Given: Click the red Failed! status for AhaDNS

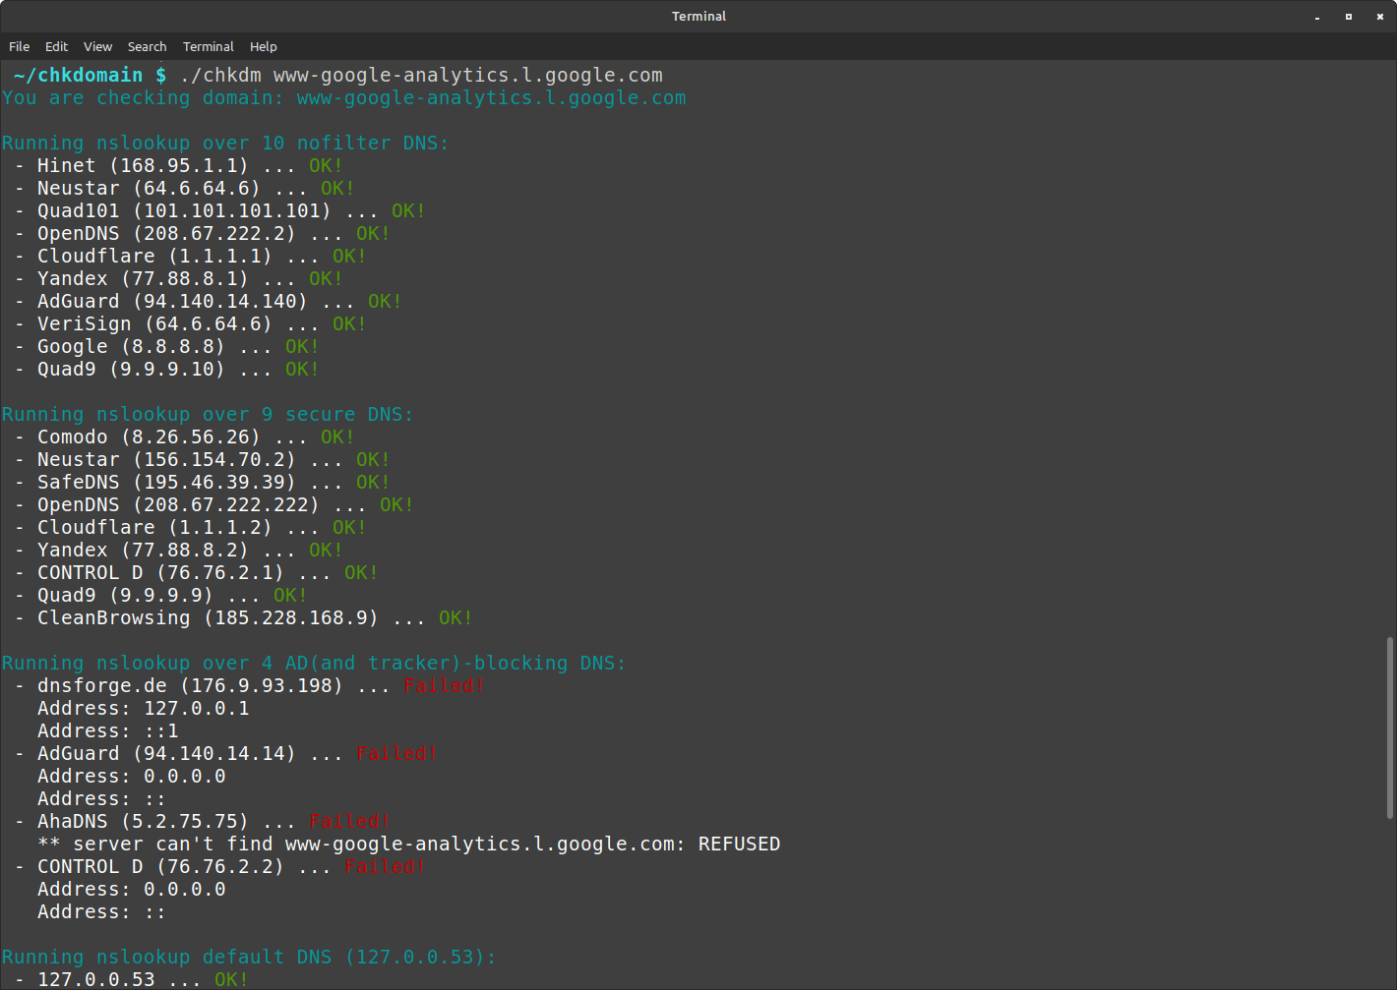Looking at the screenshot, I should [x=349, y=821].
